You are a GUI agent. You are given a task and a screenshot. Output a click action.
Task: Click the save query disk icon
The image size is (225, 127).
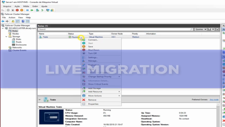click(210, 29)
